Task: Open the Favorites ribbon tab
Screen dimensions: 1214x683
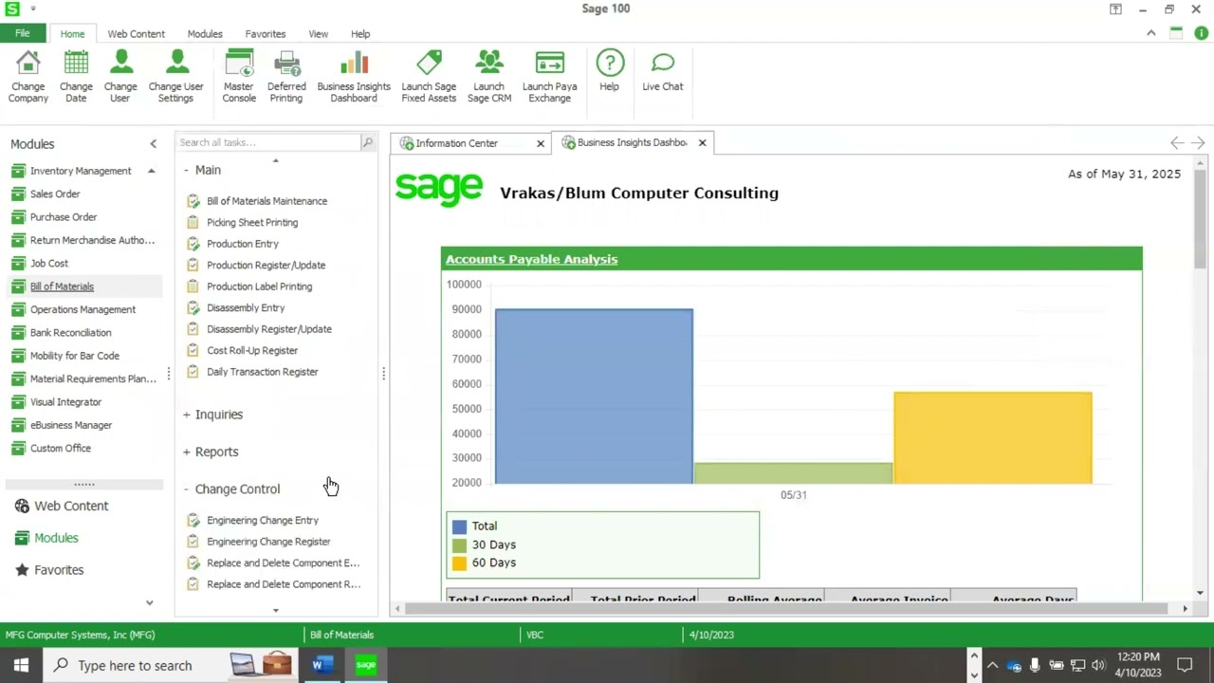Action: tap(266, 33)
